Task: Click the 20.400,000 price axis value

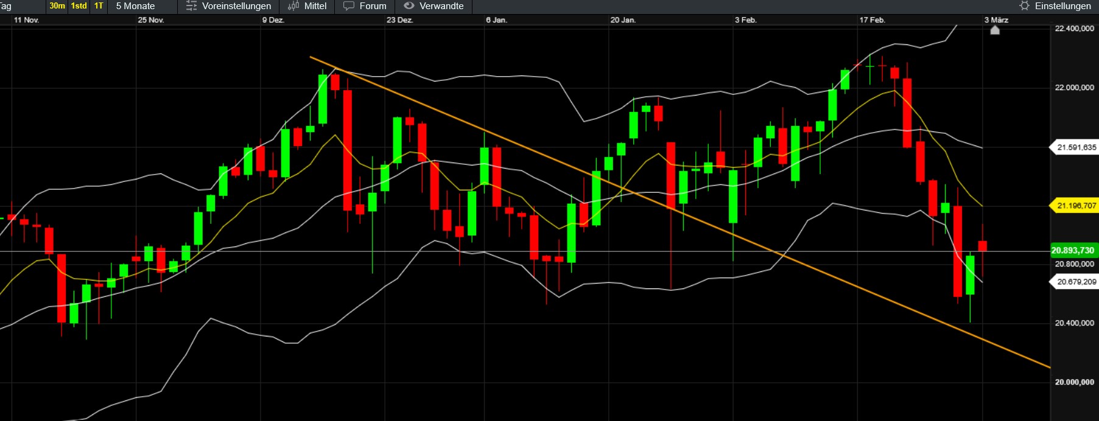Action: point(1075,323)
